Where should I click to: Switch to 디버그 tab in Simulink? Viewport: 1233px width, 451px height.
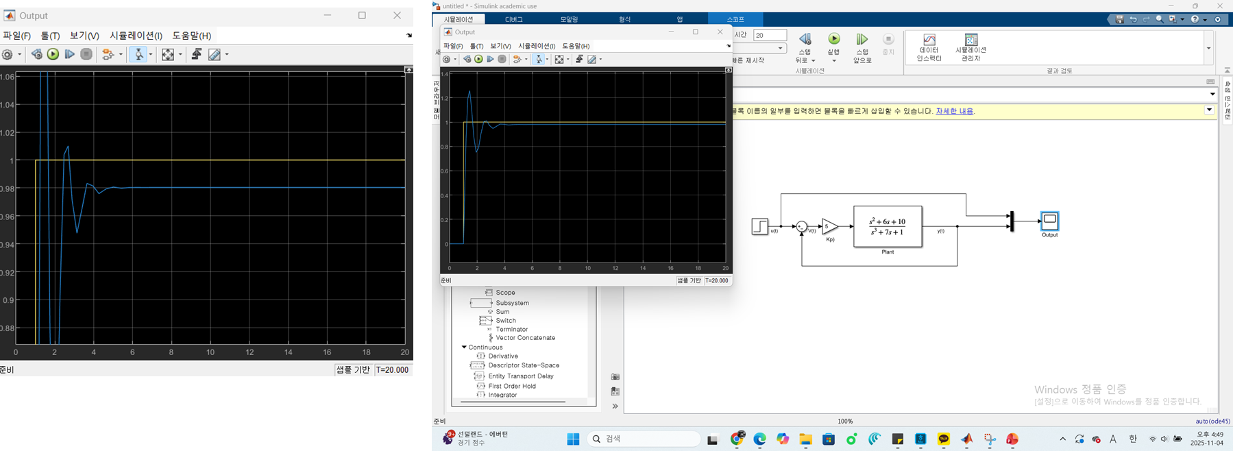click(x=513, y=20)
